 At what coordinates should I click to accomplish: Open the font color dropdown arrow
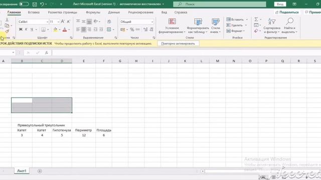pos(69,29)
